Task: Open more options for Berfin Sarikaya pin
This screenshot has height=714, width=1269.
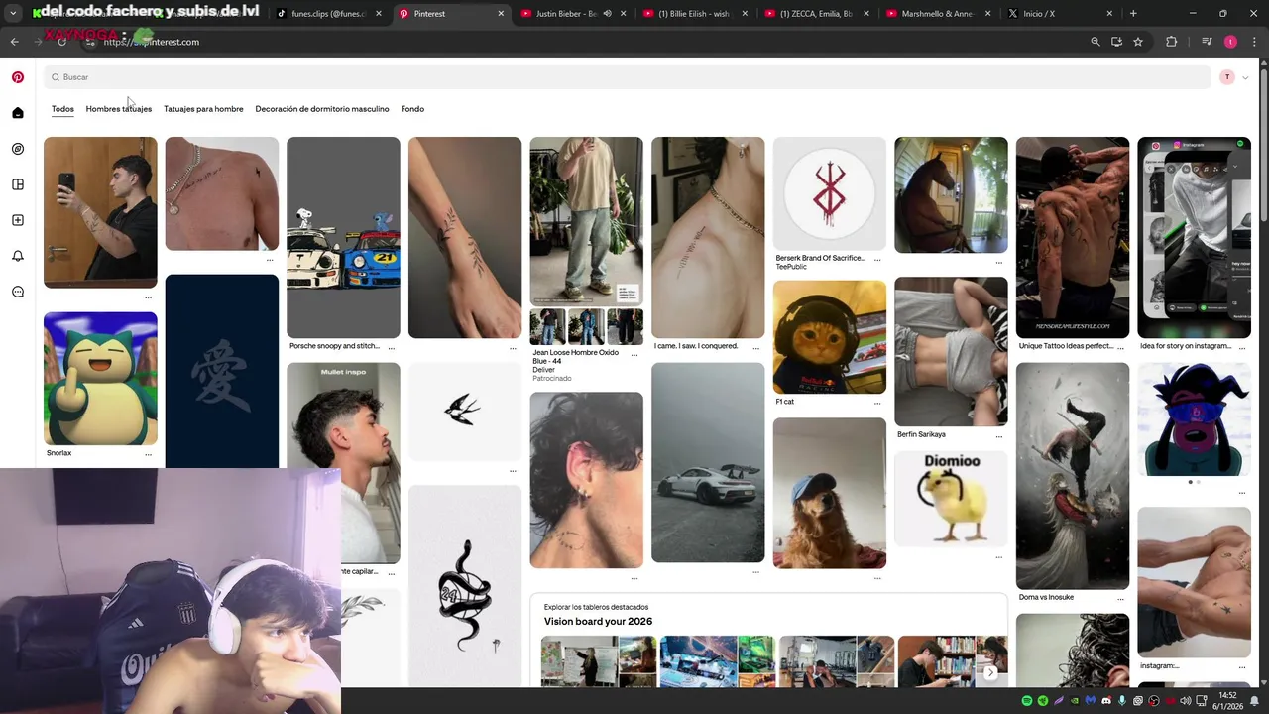Action: 999,436
